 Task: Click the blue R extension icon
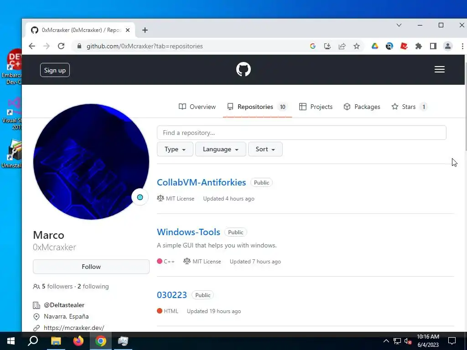389,46
